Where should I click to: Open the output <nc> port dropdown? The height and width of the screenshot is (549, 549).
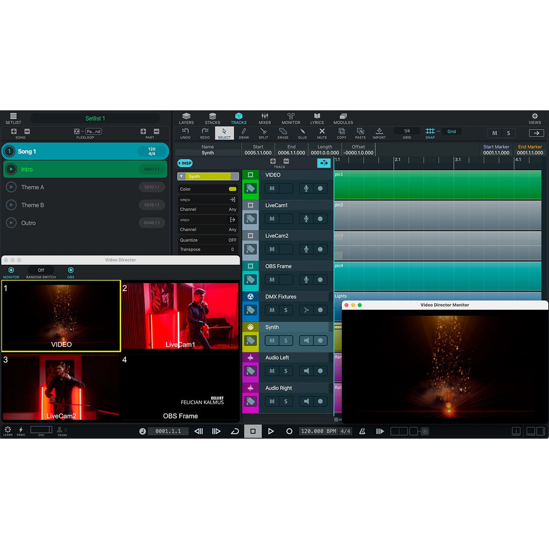(207, 220)
